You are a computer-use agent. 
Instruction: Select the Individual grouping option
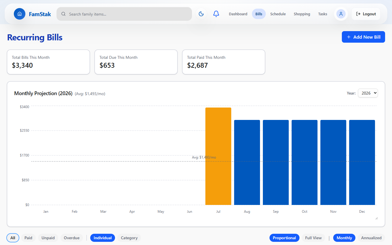pyautogui.click(x=103, y=238)
